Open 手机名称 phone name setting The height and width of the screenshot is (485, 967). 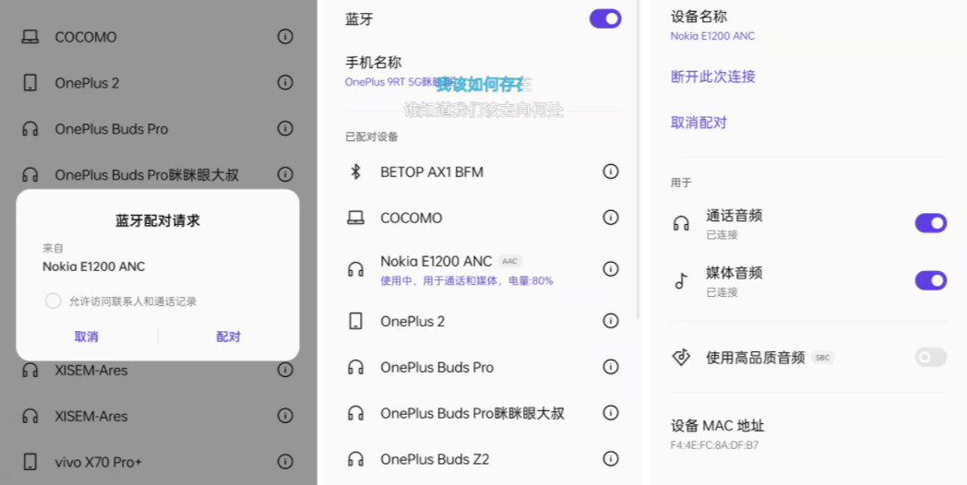(483, 71)
